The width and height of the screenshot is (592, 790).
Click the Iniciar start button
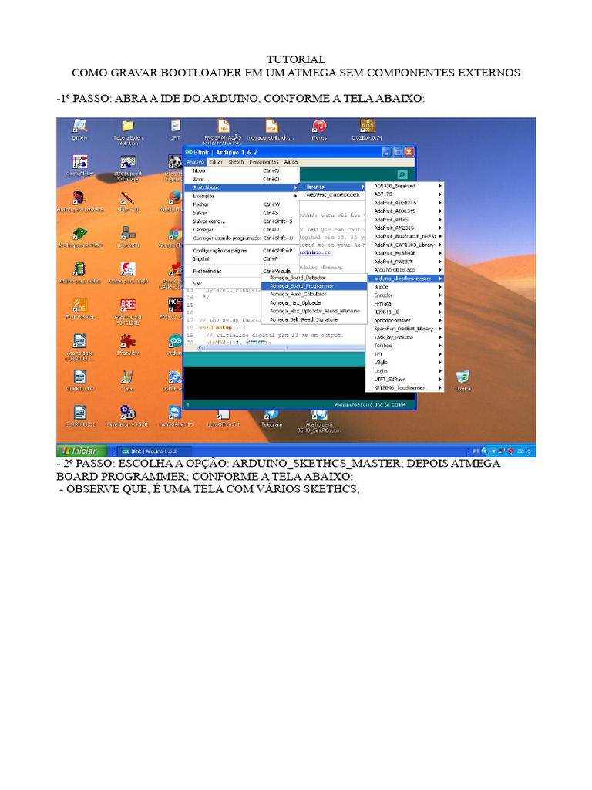(x=82, y=451)
